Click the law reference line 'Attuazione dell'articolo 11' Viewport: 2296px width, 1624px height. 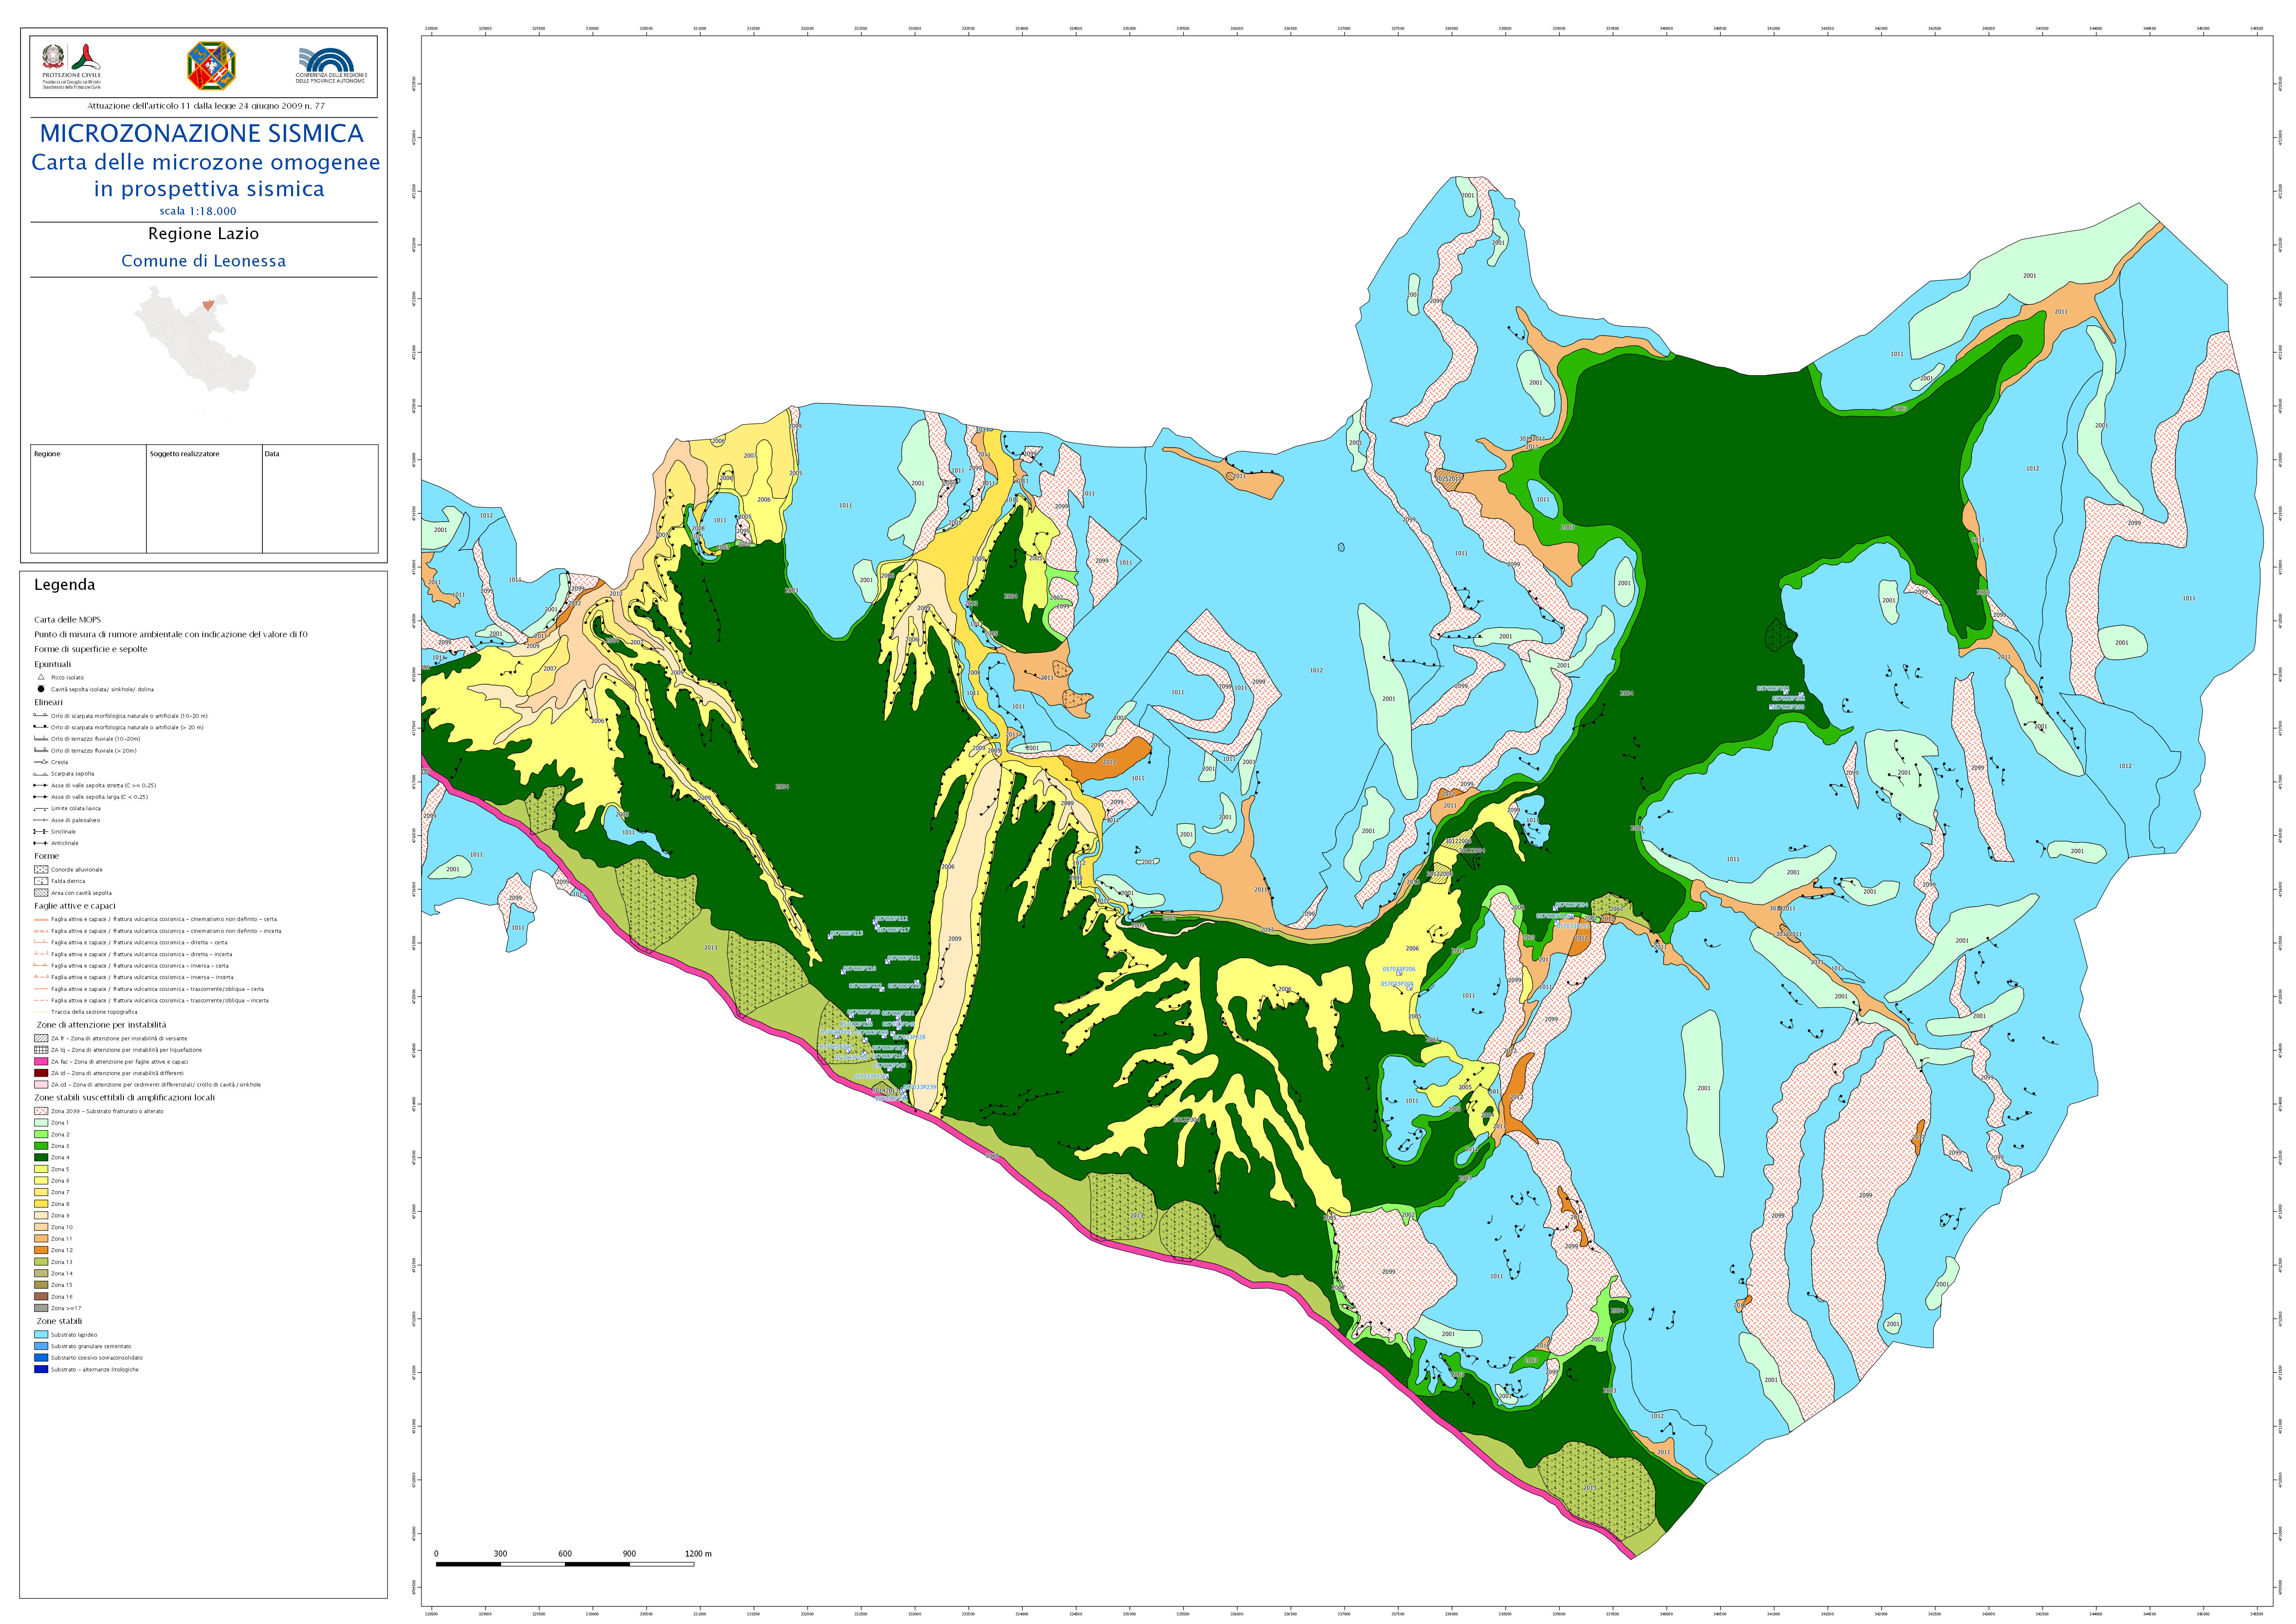click(206, 106)
